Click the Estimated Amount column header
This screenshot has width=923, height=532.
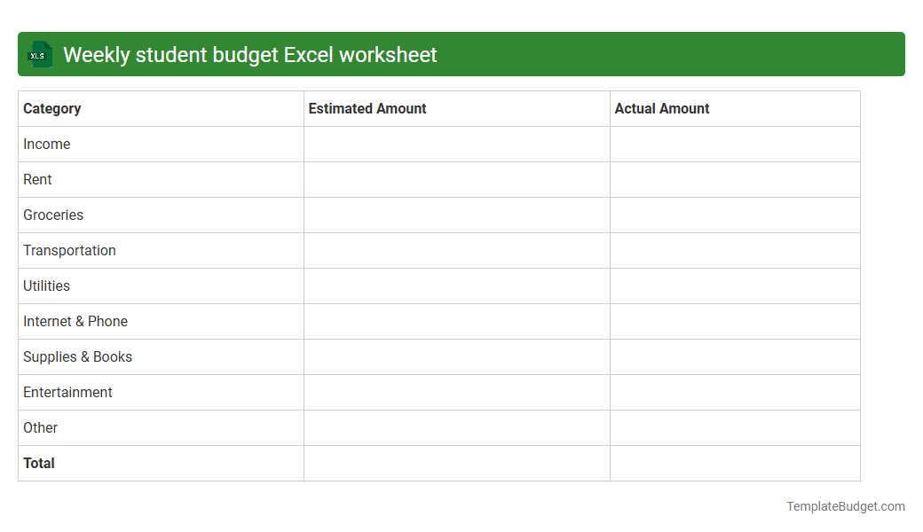pos(367,108)
